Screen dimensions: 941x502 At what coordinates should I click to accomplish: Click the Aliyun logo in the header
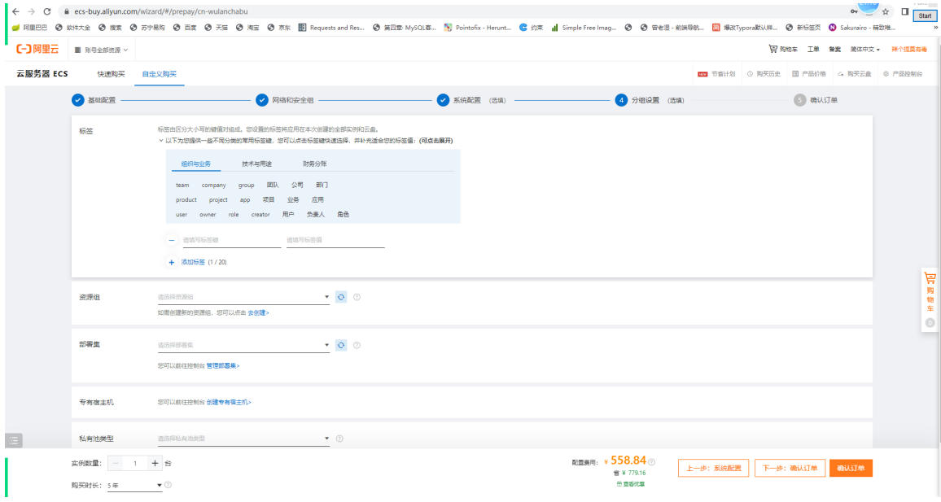click(37, 49)
